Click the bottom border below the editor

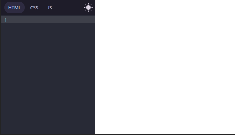(48, 134)
